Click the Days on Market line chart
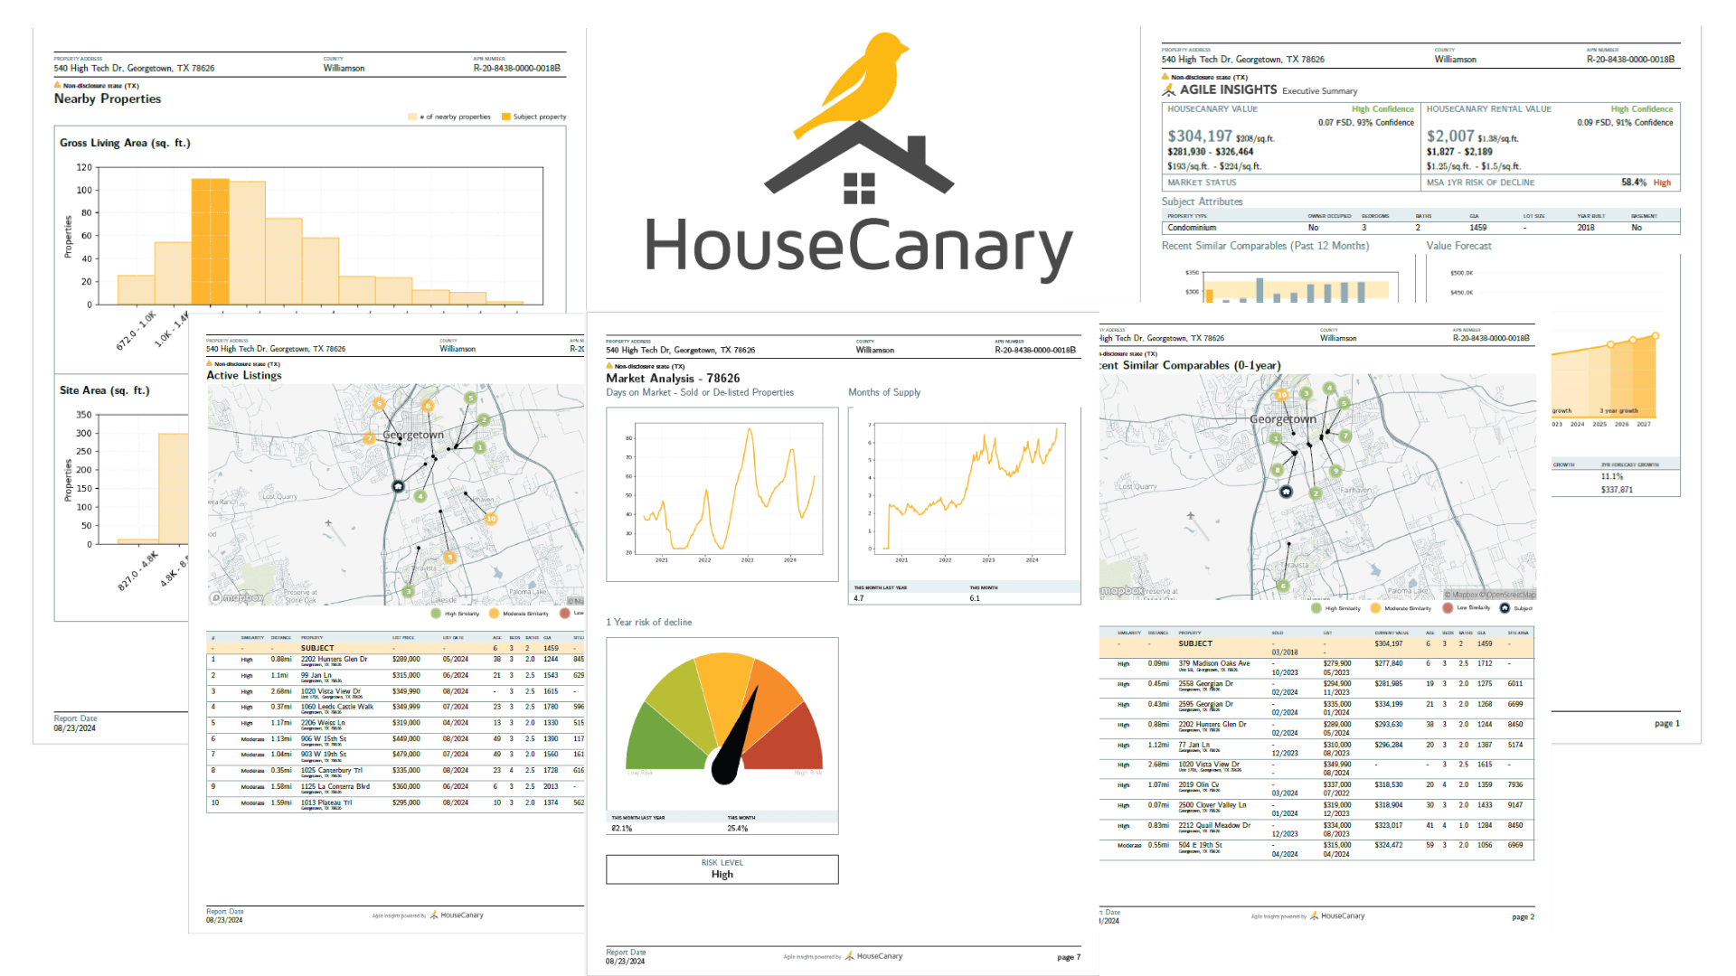 [730, 488]
